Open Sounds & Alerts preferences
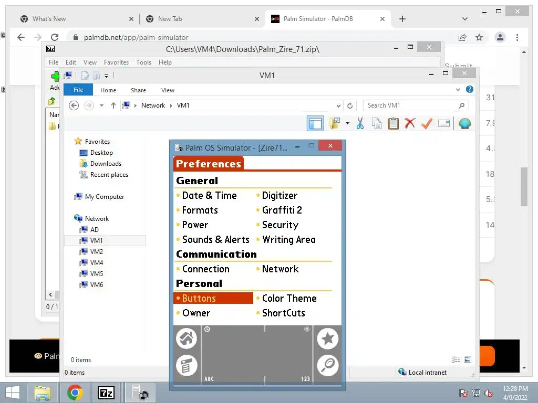 click(x=215, y=239)
